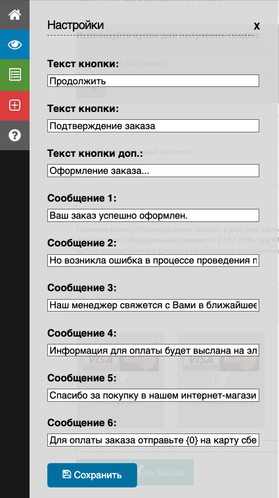Select the Сообщение 6 card payment field
The height and width of the screenshot is (498, 279).
[x=153, y=440]
